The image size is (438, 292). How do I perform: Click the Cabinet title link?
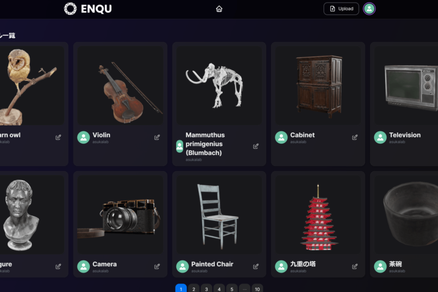point(302,135)
